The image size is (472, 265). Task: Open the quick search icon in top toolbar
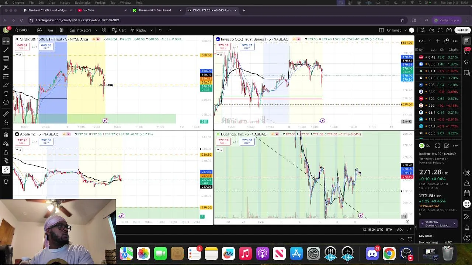(x=423, y=30)
